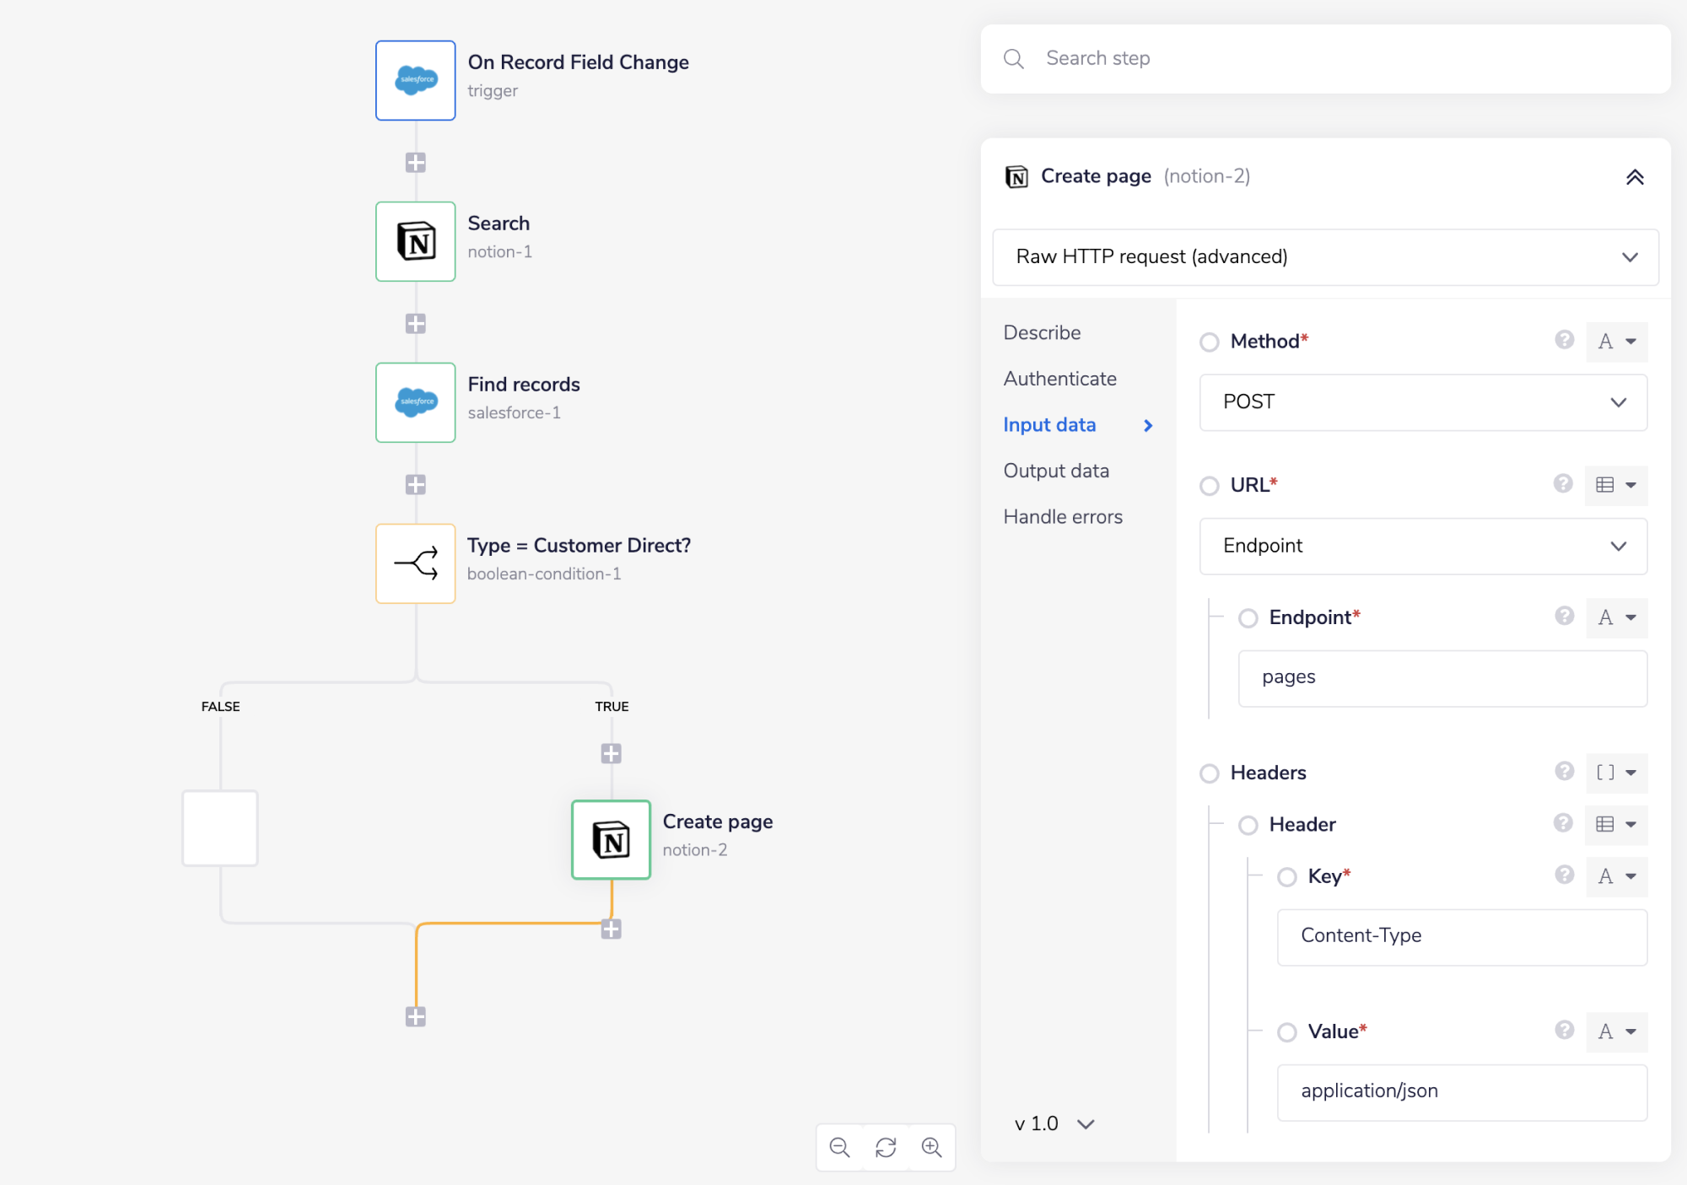Image resolution: width=1687 pixels, height=1185 pixels.
Task: Add a step below the TRUE branch
Action: pos(611,753)
